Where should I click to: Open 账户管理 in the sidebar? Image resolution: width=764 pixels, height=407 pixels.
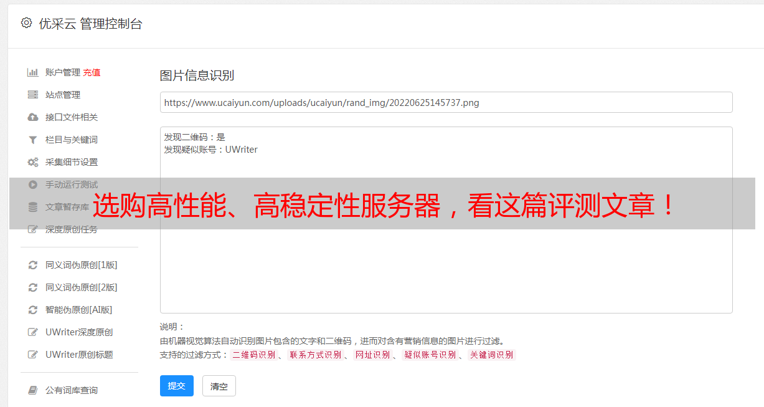point(63,72)
